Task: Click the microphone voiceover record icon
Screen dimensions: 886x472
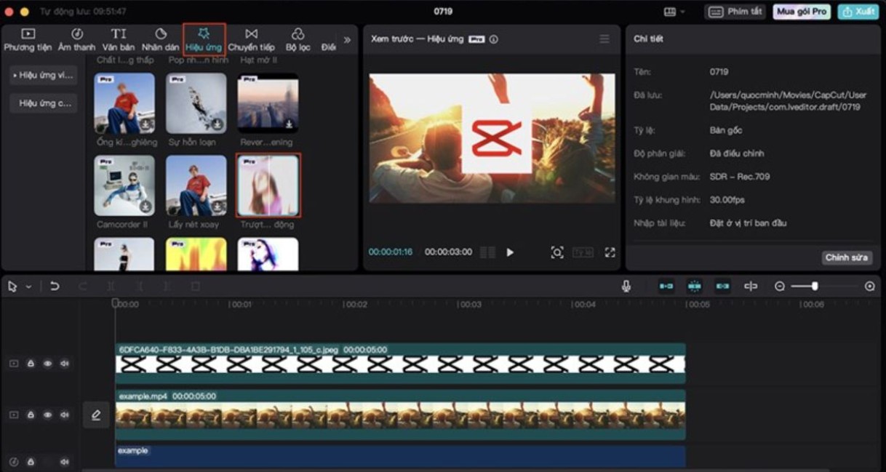Action: (x=626, y=287)
